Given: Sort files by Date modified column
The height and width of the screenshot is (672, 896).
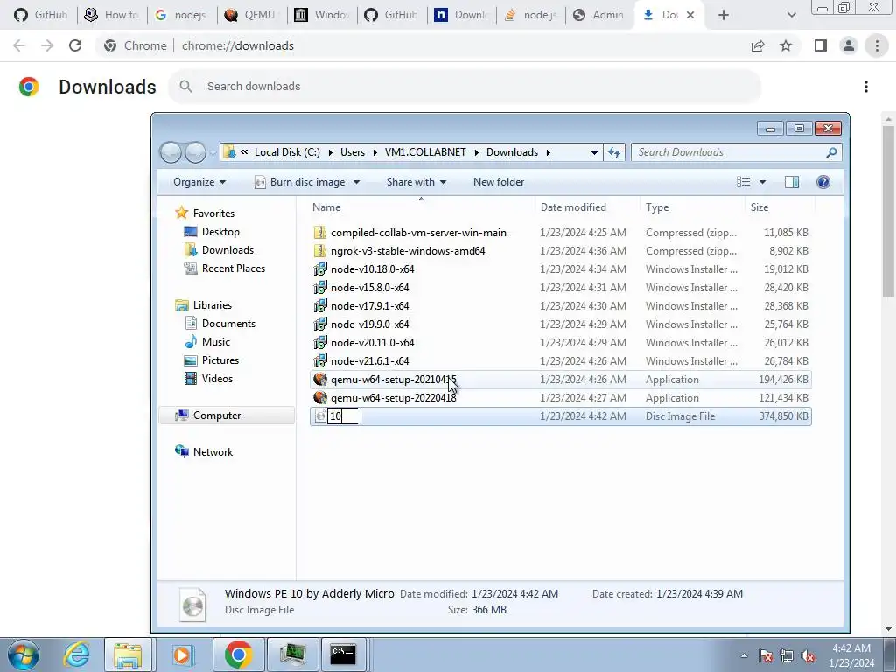Looking at the screenshot, I should (587, 206).
